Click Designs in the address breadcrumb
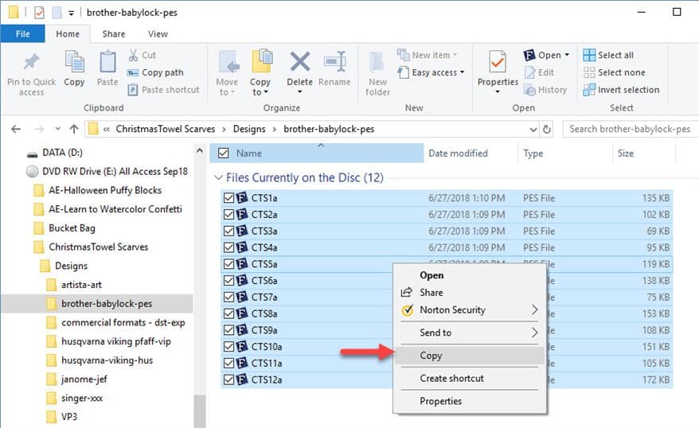Viewport: 699px width, 428px height. pyautogui.click(x=249, y=129)
